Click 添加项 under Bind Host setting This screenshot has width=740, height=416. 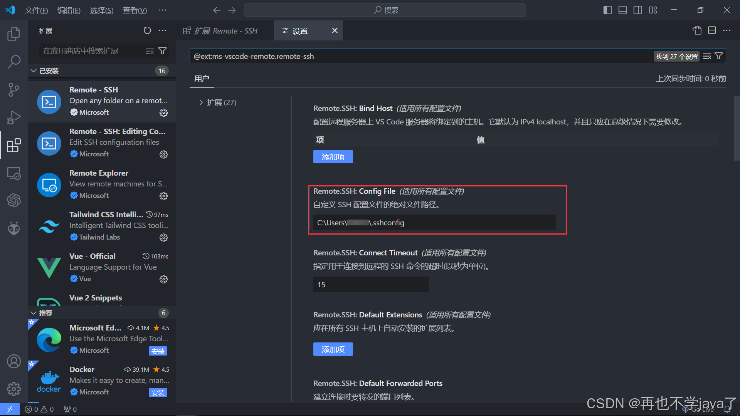(333, 156)
